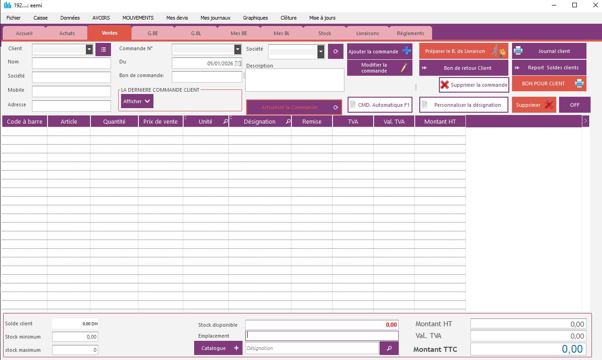Open the MOUVEMENTS menu
The width and height of the screenshot is (602, 360).
pos(138,18)
